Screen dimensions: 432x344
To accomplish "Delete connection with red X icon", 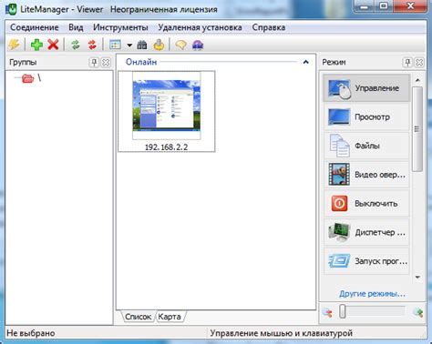I will (x=53, y=45).
